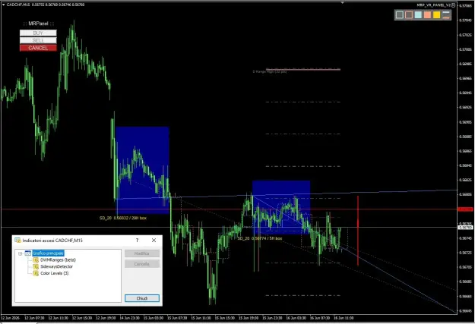Image resolution: width=475 pixels, height=324 pixels.
Task: Click the Modifica button
Action: coord(142,253)
